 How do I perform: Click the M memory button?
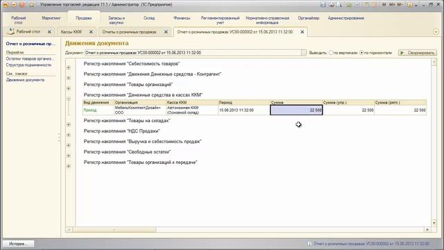(384, 5)
